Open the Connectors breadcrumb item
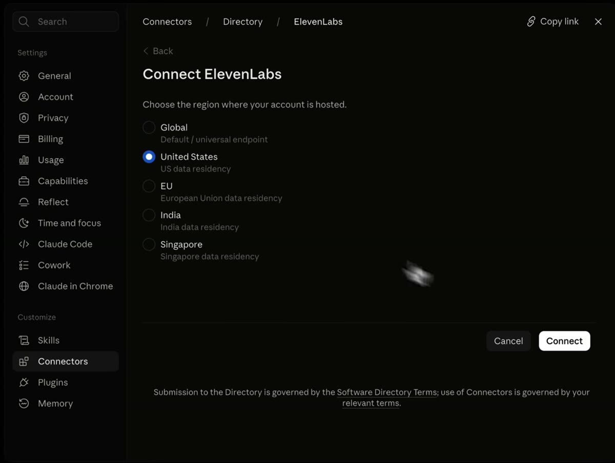 pyautogui.click(x=167, y=22)
